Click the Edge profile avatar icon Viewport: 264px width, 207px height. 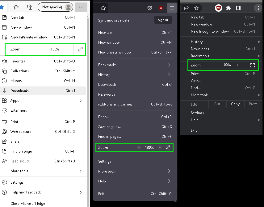tap(68, 7)
